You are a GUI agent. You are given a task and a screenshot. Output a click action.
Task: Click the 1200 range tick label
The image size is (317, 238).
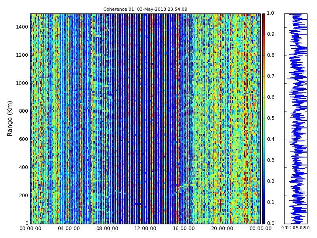[22, 55]
